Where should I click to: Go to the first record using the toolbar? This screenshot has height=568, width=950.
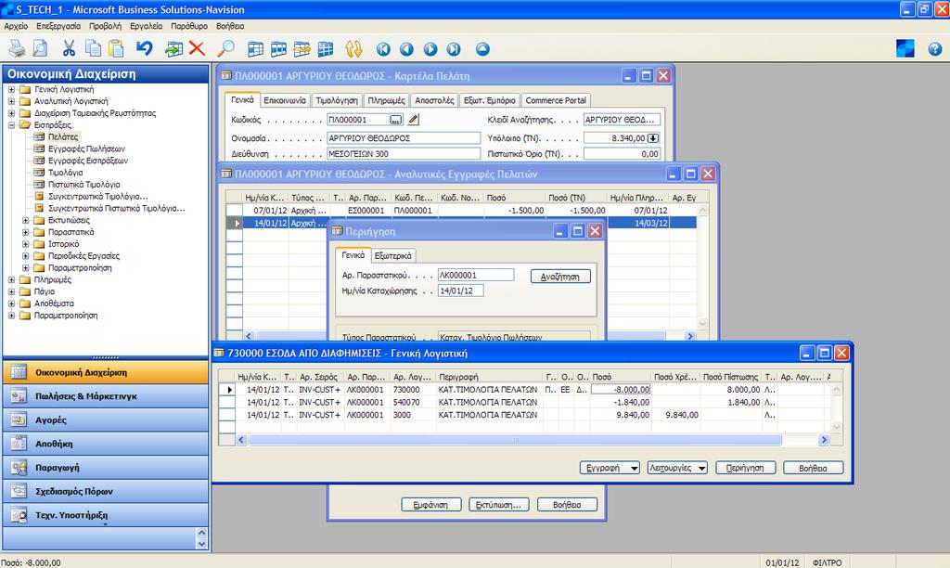(x=383, y=49)
